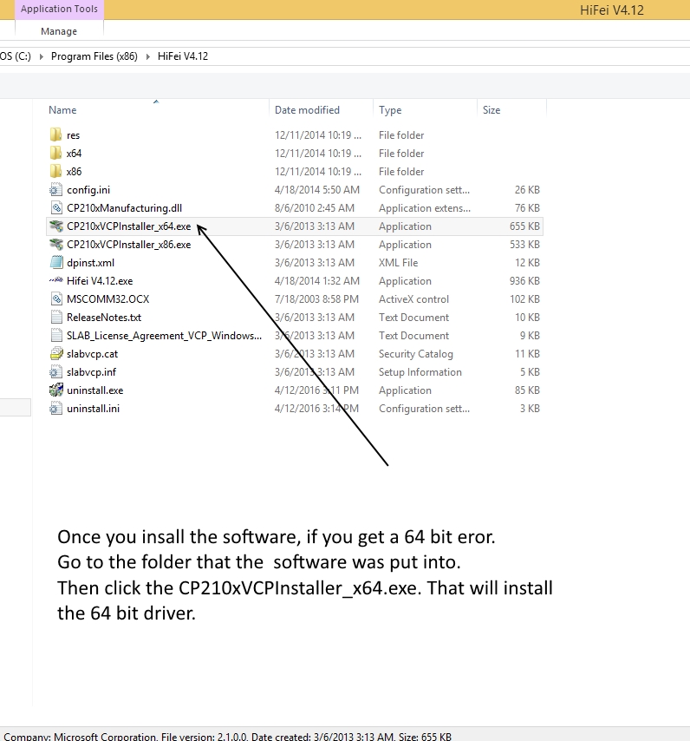Select the res folder name
The height and width of the screenshot is (741, 690).
(73, 135)
